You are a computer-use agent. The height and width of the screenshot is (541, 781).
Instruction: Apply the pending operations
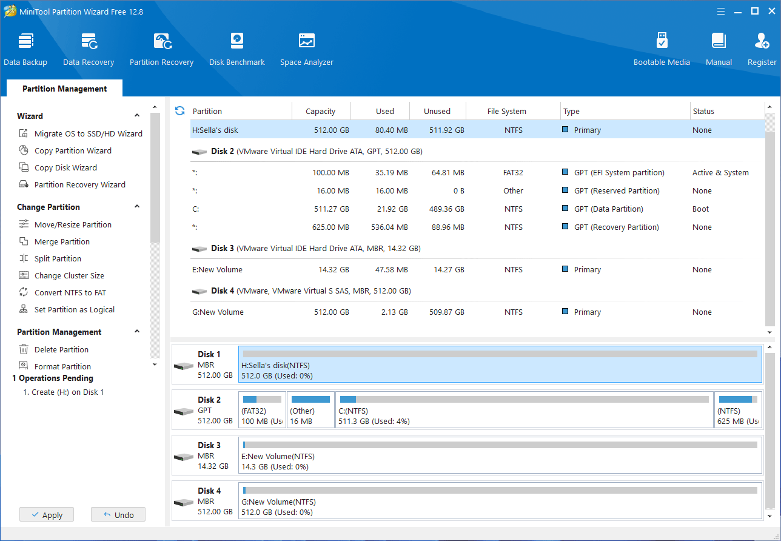[x=47, y=515]
